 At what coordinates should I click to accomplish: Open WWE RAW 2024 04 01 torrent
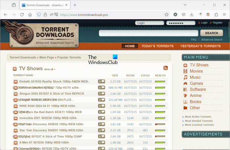[48, 106]
